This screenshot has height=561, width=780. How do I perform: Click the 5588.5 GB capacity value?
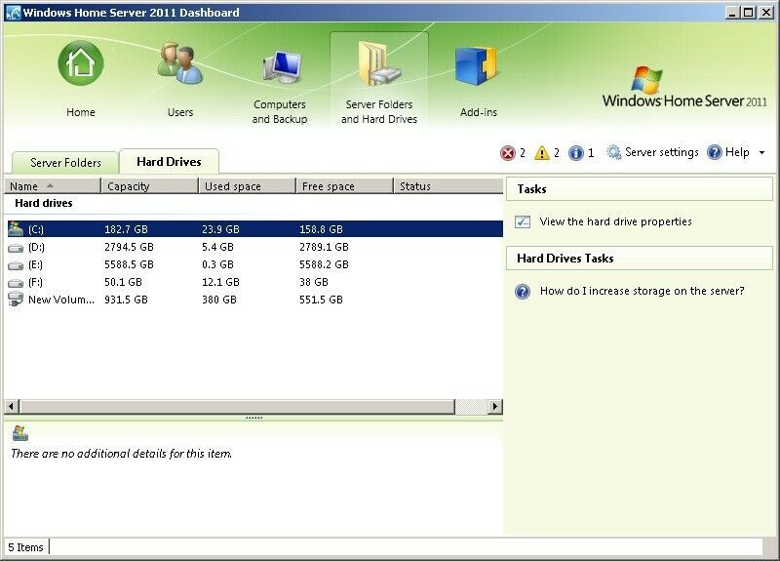point(129,264)
